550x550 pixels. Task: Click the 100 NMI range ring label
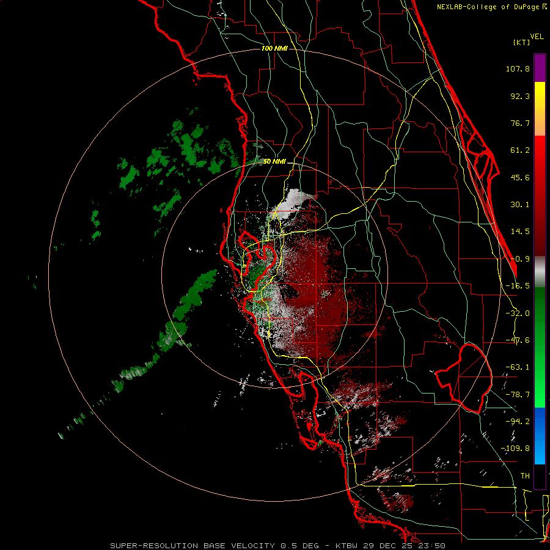(x=274, y=48)
